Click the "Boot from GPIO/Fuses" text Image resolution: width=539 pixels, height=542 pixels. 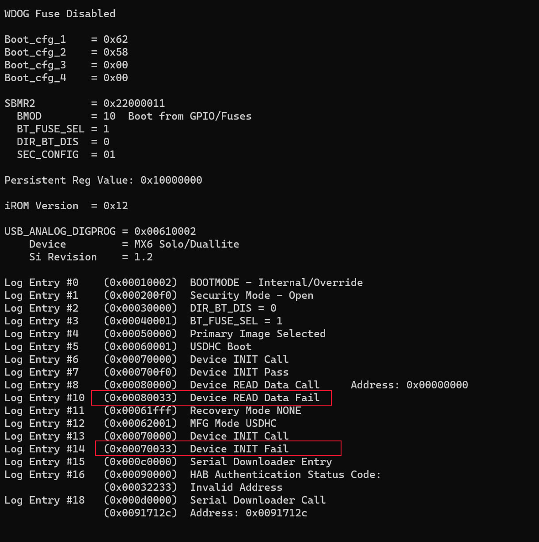point(190,116)
